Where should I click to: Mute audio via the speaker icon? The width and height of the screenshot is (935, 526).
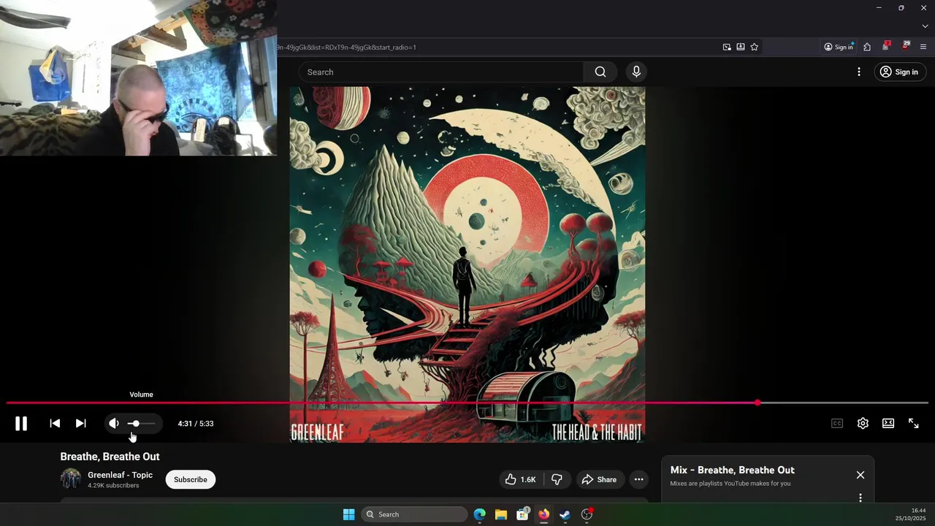coord(114,424)
